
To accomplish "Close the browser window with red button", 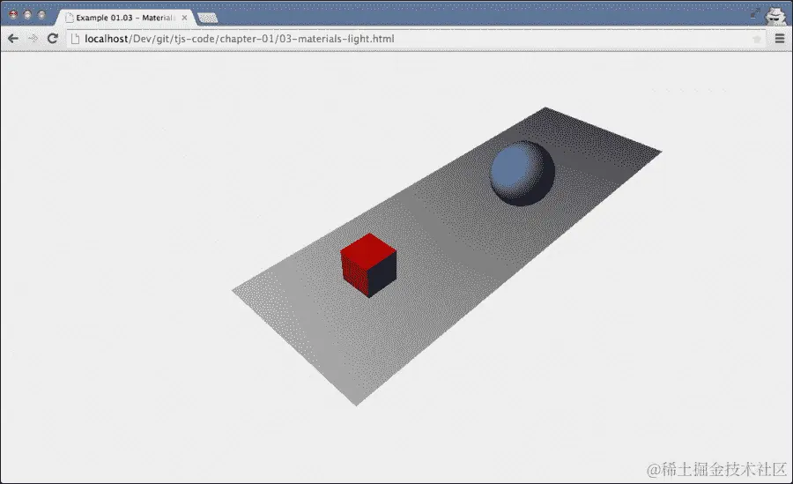I will point(13,15).
